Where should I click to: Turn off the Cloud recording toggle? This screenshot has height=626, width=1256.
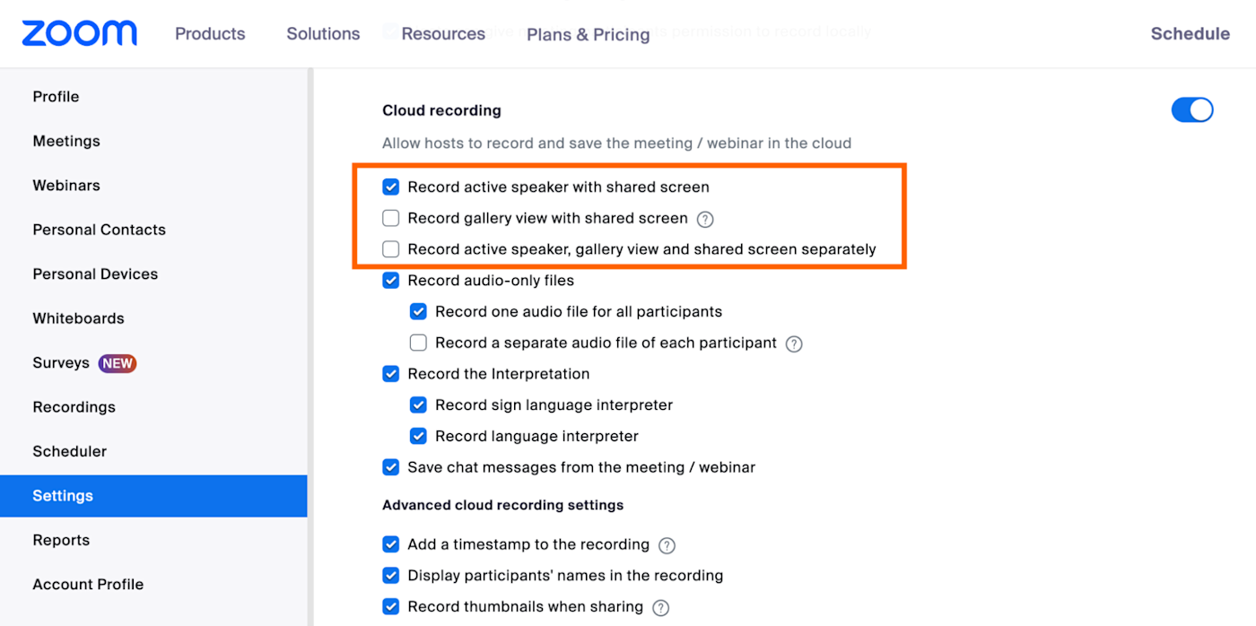click(1192, 110)
